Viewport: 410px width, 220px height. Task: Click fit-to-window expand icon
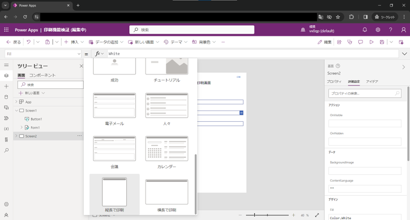point(317,215)
